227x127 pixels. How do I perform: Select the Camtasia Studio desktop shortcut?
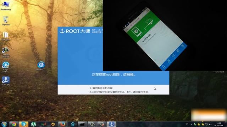tap(6, 52)
